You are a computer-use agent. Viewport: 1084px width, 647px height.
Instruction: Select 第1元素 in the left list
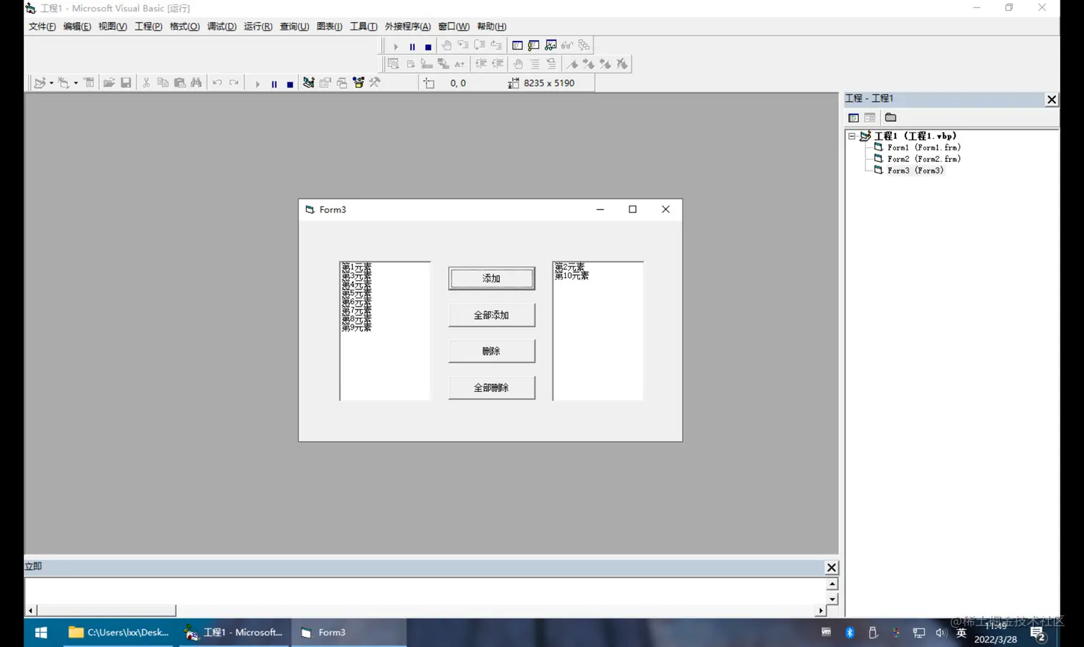[356, 267]
